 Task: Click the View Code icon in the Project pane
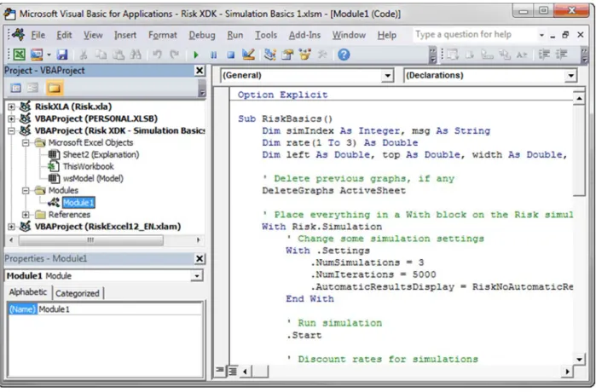16,88
